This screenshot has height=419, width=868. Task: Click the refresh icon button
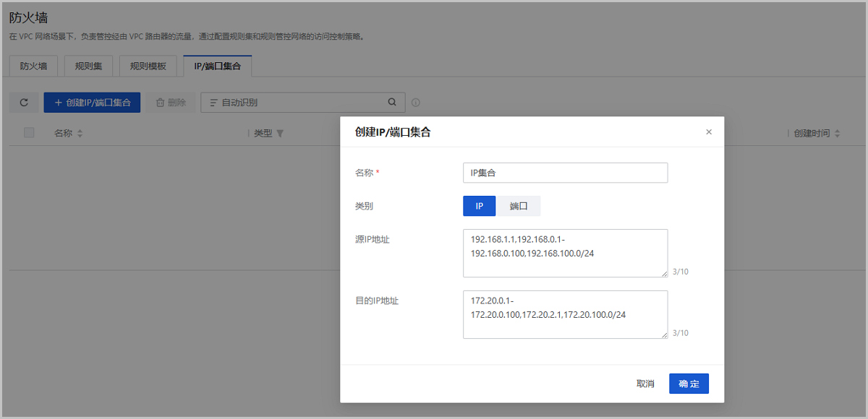24,103
